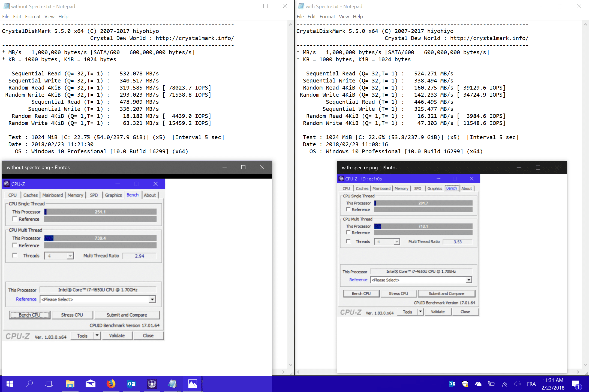Screen dimensions: 589x392
Task: Click FRA language indicator in tray
Action: [x=531, y=384]
